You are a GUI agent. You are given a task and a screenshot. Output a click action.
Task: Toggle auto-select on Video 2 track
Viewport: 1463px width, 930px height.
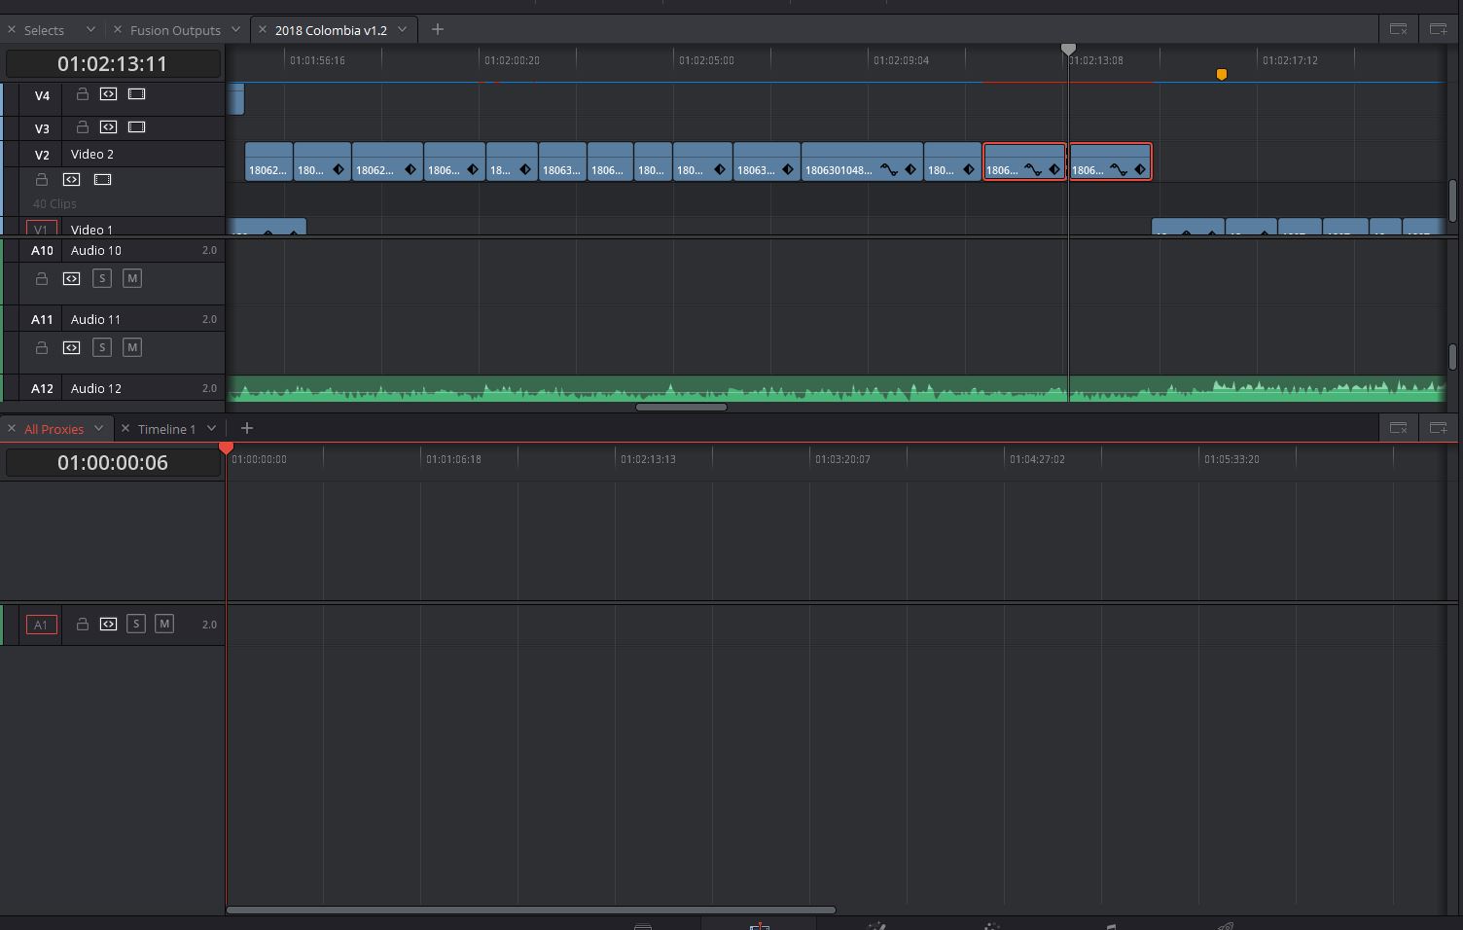pos(71,180)
